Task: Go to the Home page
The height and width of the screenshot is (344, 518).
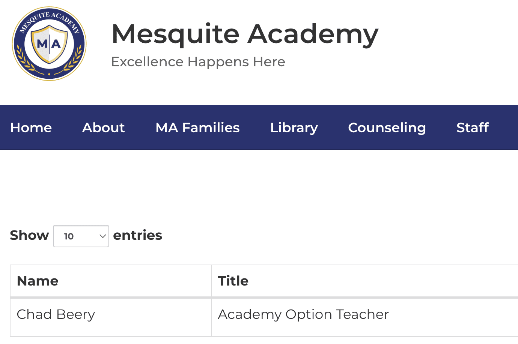Action: [31, 128]
